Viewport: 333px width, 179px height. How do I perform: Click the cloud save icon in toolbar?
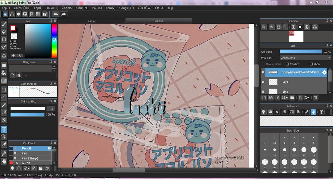point(5,14)
